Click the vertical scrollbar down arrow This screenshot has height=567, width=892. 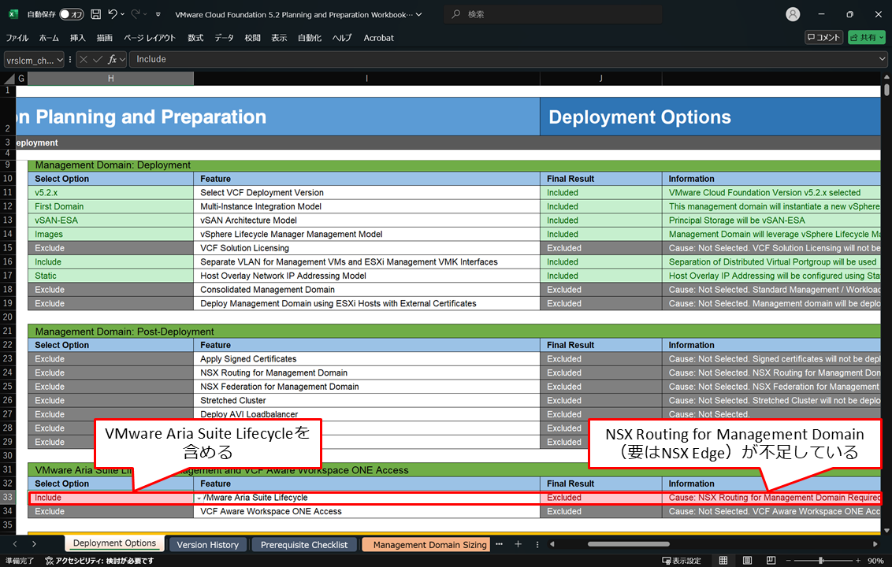click(886, 530)
